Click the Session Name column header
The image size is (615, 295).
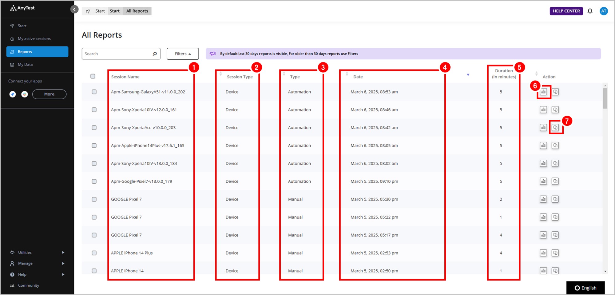(125, 77)
